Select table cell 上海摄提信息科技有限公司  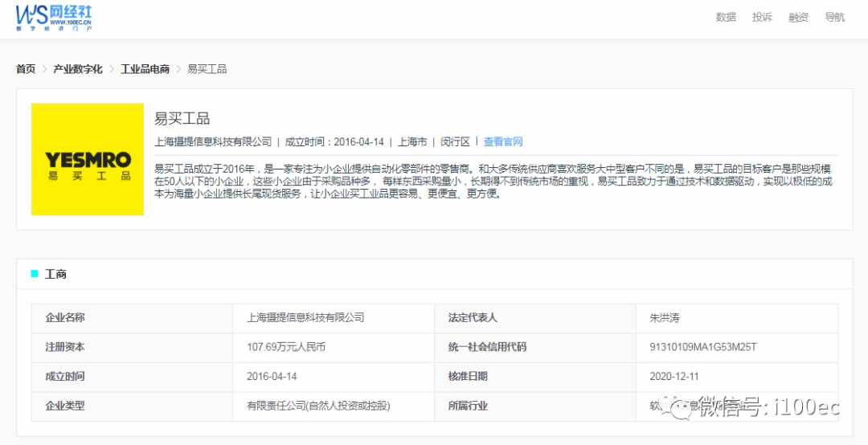click(x=334, y=318)
